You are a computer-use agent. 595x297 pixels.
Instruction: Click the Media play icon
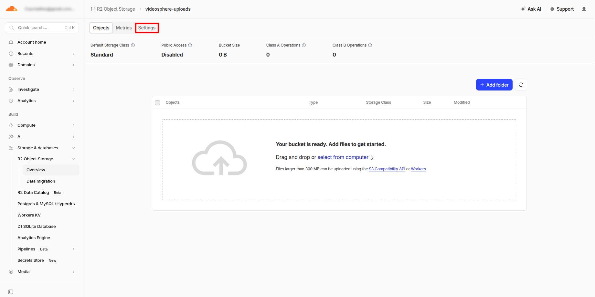[11, 272]
